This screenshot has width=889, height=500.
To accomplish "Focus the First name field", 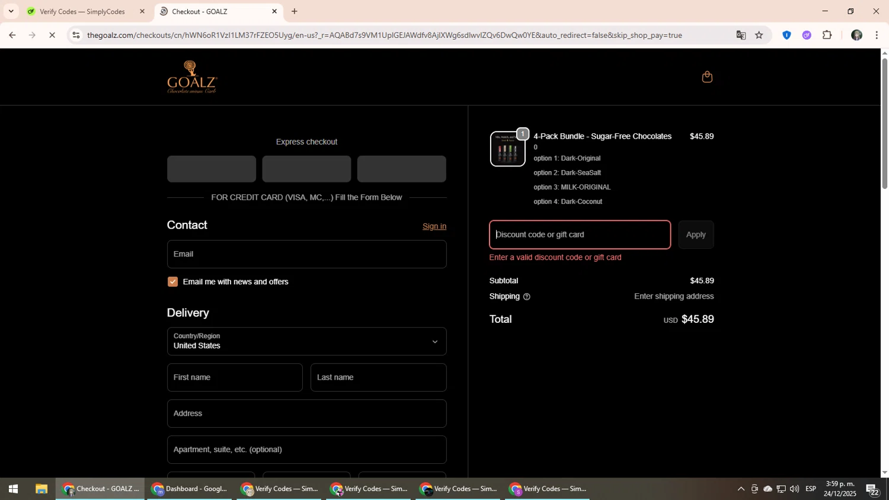I will tap(235, 377).
